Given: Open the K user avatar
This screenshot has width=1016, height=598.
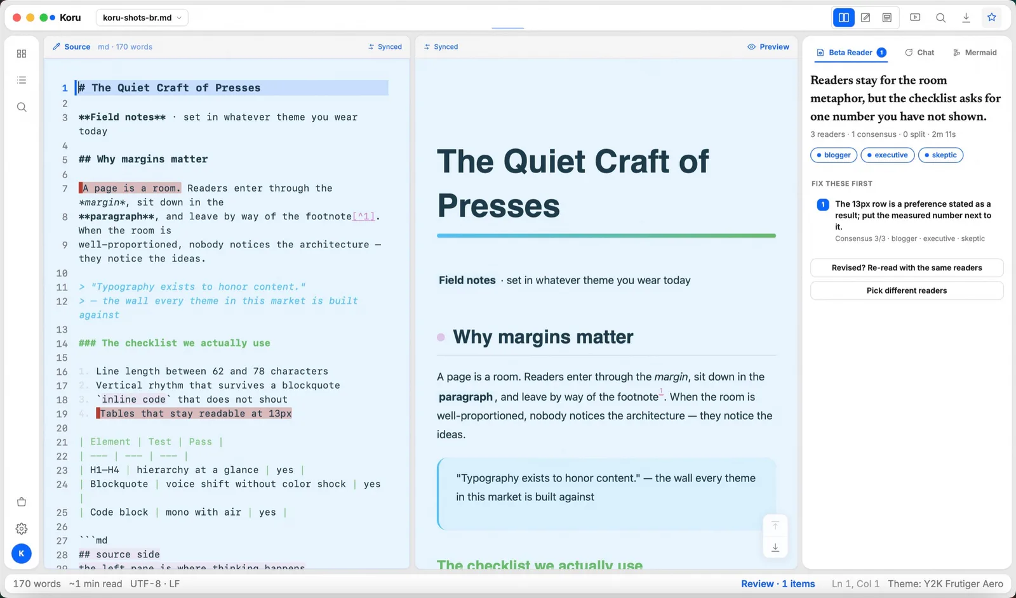Looking at the screenshot, I should [22, 554].
